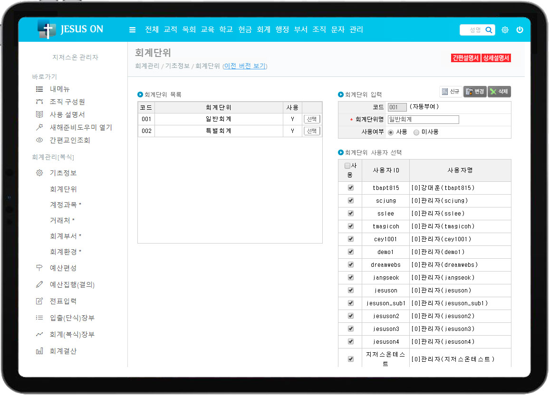This screenshot has height=395, width=549.
Task: Select the 미사용 radio button
Action: click(416, 132)
